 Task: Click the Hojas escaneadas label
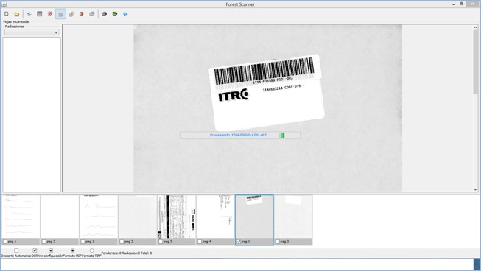(17, 22)
